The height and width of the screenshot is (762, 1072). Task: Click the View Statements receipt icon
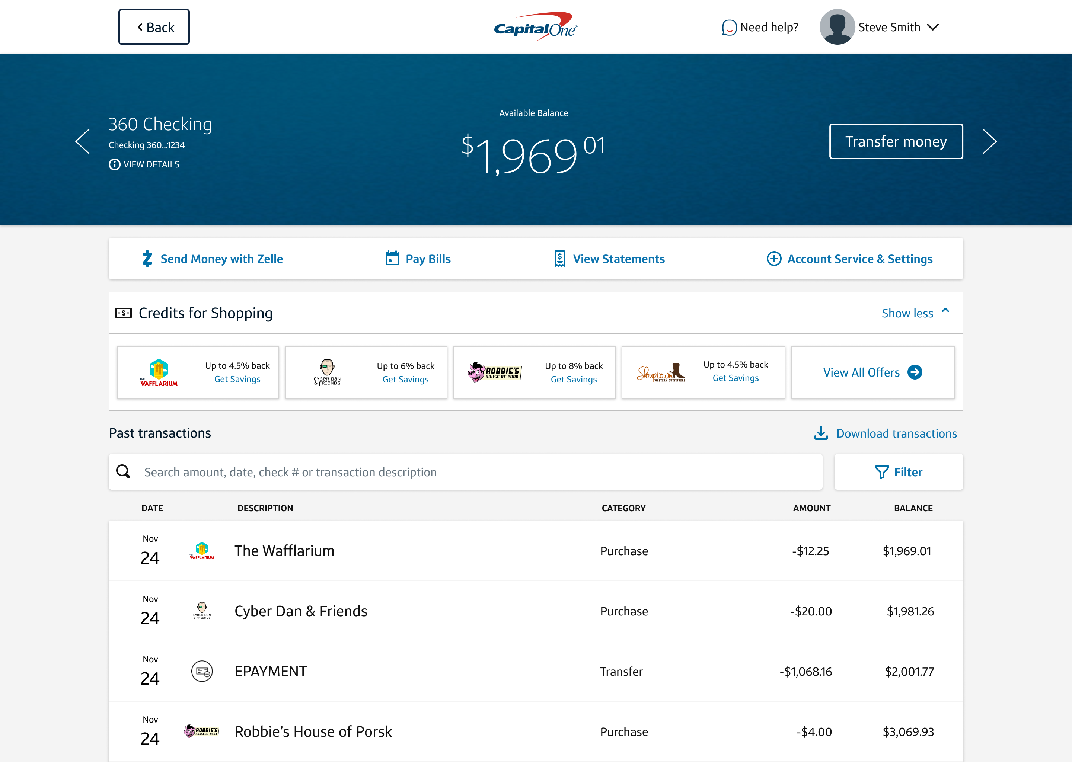click(x=559, y=259)
